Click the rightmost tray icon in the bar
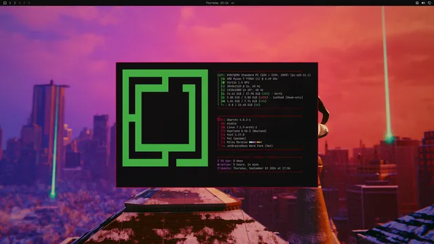This screenshot has height=244, width=434. [x=429, y=3]
